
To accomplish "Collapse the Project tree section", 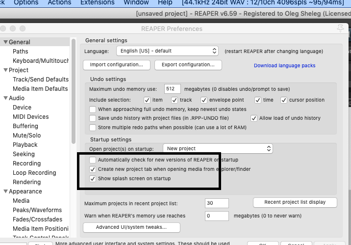I will coord(5,70).
